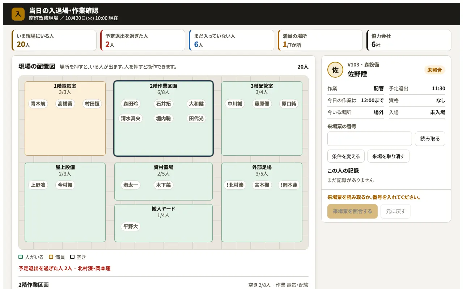Select worker chip 平野大
The width and height of the screenshot is (463, 289).
131,227
